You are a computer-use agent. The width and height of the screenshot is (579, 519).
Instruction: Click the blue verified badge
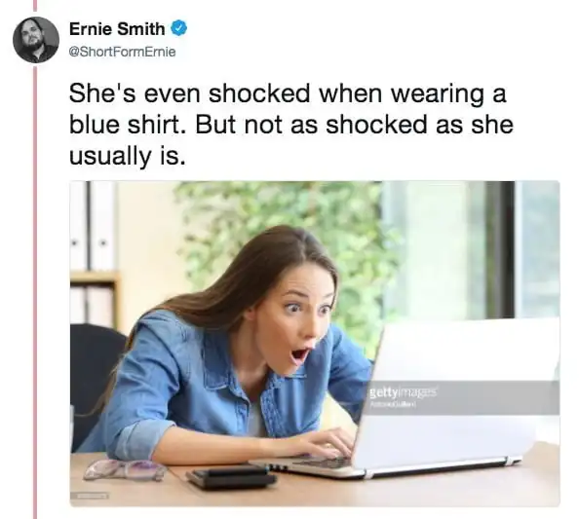point(179,29)
